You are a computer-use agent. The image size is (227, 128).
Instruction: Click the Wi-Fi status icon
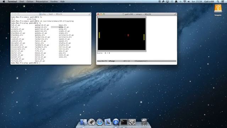[x=184, y=1]
